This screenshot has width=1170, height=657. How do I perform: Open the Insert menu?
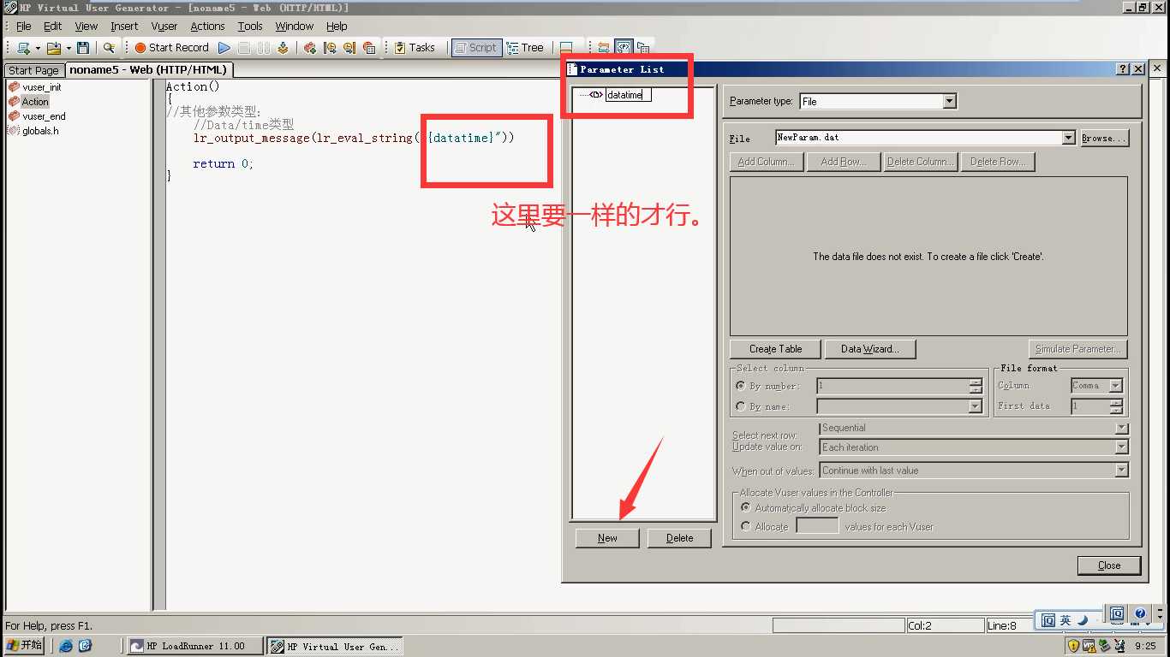point(124,27)
